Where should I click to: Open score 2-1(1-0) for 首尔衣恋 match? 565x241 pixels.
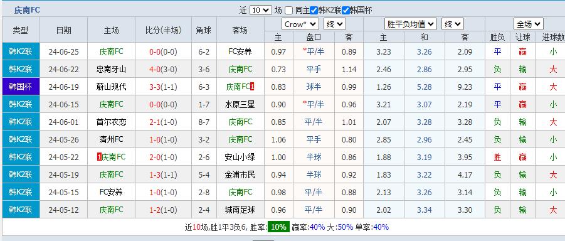[x=163, y=122]
